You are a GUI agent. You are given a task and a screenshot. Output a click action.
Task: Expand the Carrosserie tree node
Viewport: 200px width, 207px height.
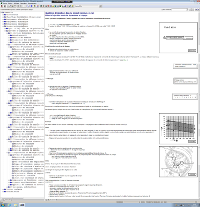3,15
